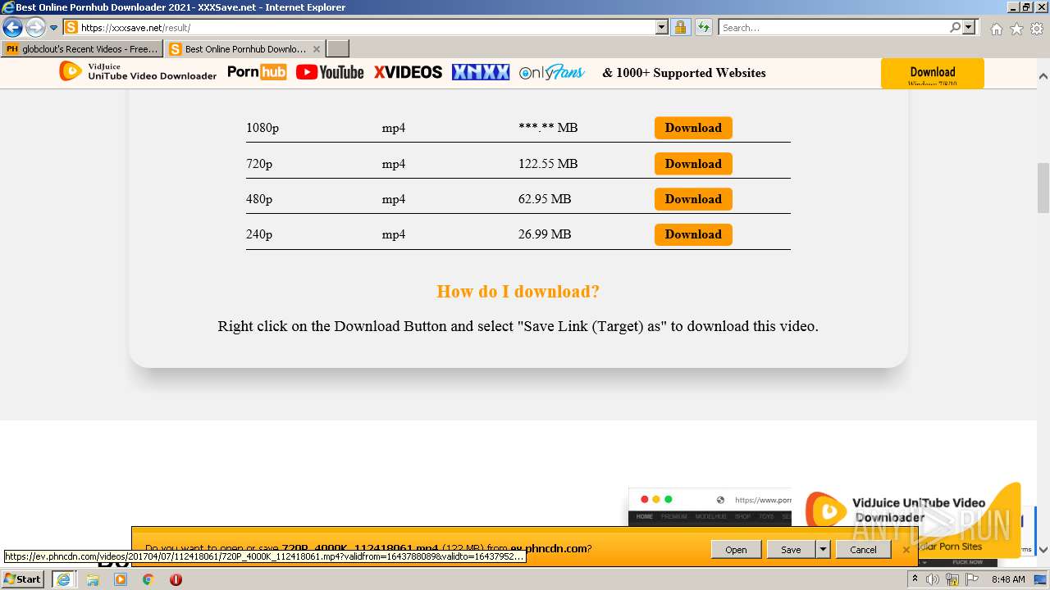Click the XVIDEOS logo in banner
This screenshot has height=590, width=1050.
[x=408, y=72]
